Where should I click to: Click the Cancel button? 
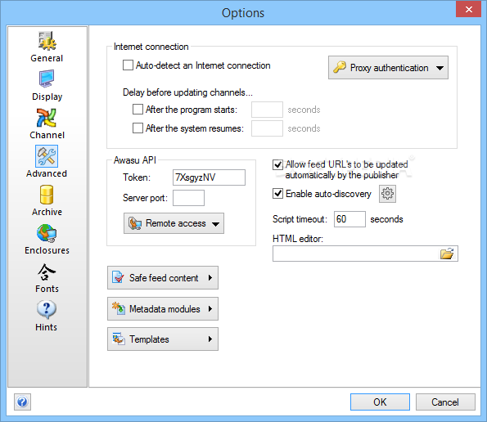[445, 402]
